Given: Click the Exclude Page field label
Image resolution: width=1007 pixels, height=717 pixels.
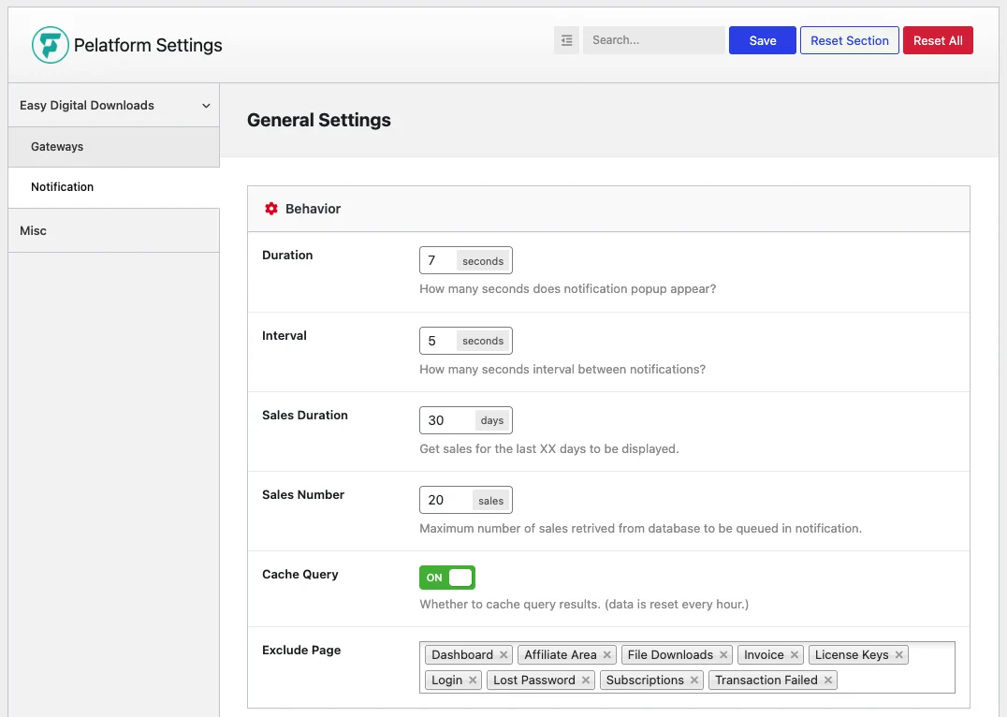Looking at the screenshot, I should click(x=301, y=651).
